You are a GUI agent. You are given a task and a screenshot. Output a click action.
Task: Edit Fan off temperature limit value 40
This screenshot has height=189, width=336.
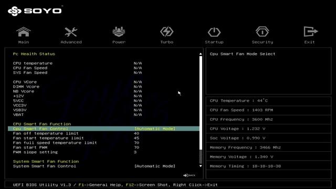click(136, 133)
